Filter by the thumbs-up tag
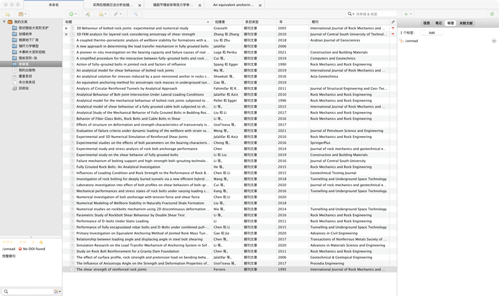The height and width of the screenshot is (296, 499). (x=41, y=242)
